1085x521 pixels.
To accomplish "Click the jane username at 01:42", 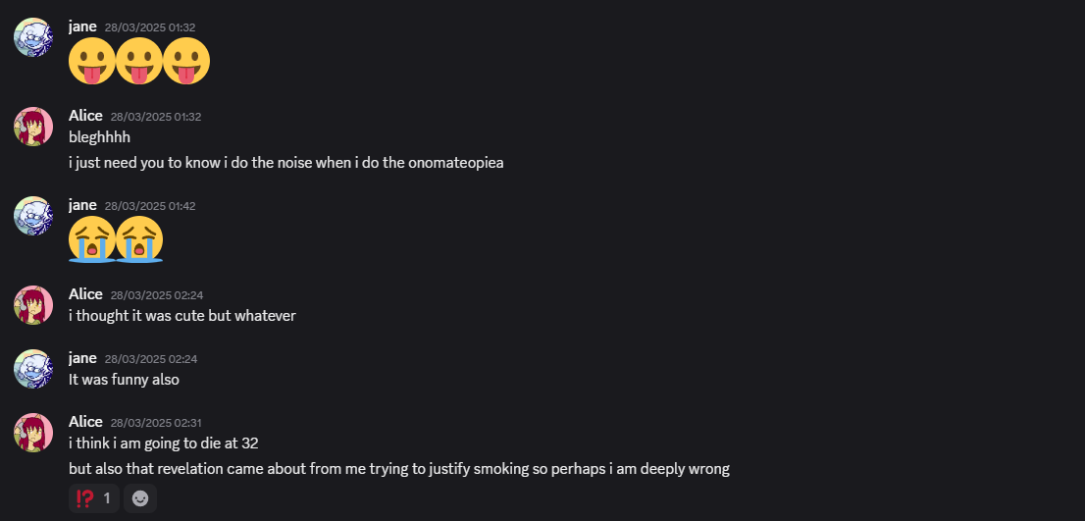I will [x=82, y=205].
